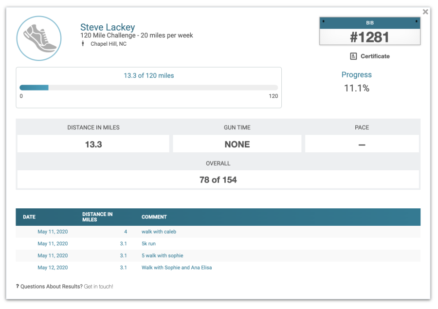This screenshot has height=309, width=438.
Task: Select the 'Walk with Sophie and Ana Elisa' comment
Action: click(177, 268)
